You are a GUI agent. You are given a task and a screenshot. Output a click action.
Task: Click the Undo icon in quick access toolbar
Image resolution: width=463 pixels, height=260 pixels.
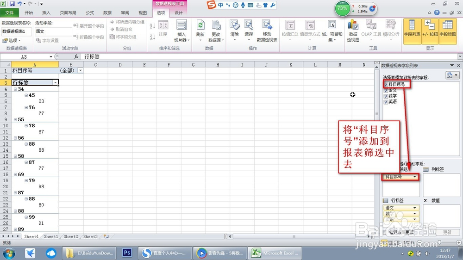pyautogui.click(x=19, y=4)
